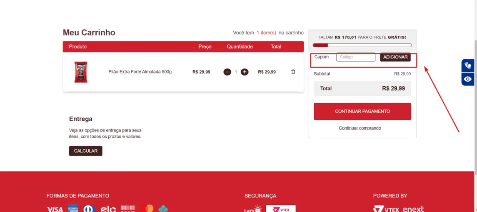Click the Subtotal label
Viewport: 477px width, 212px height.
(322, 73)
